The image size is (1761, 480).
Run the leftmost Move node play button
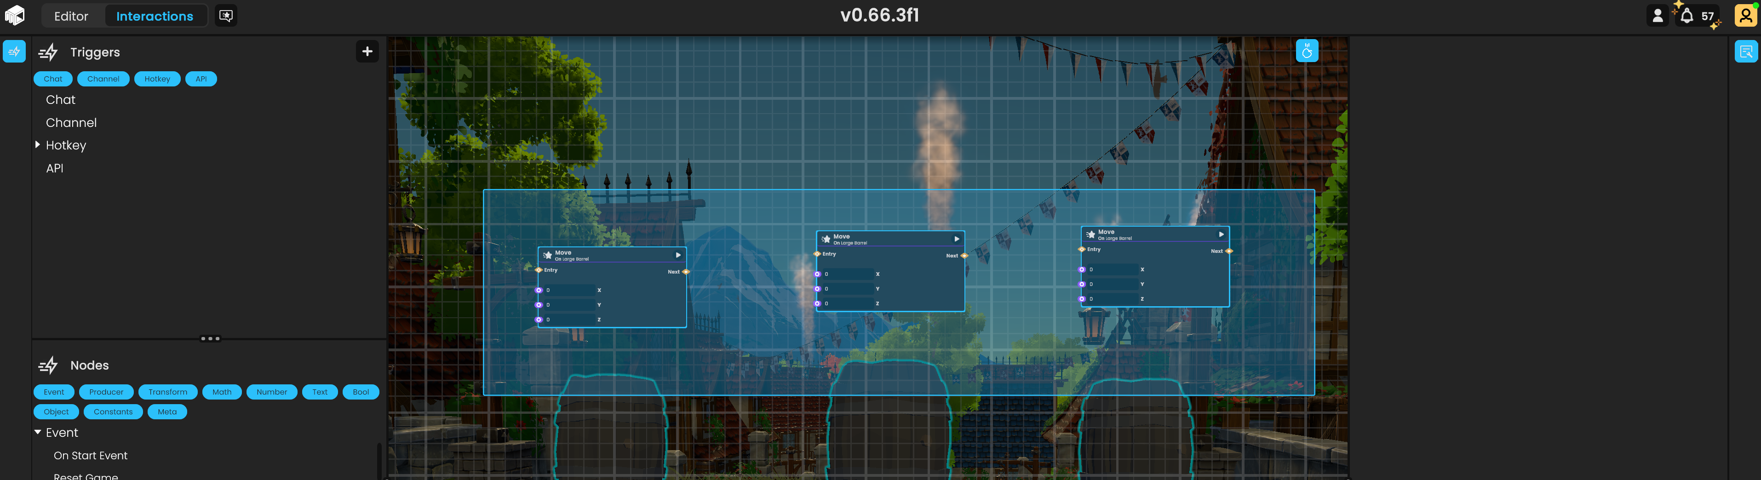click(x=678, y=255)
